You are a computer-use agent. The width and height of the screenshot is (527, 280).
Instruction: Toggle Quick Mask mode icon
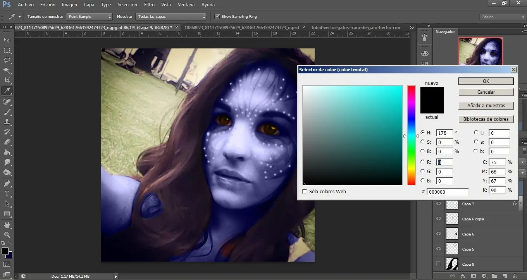(x=7, y=265)
